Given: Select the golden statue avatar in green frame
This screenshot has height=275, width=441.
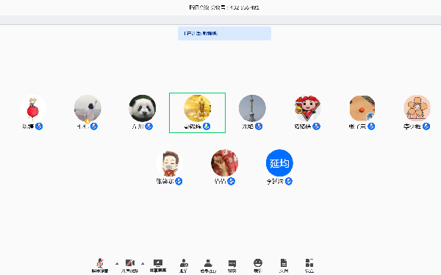Looking at the screenshot, I should pos(197,108).
